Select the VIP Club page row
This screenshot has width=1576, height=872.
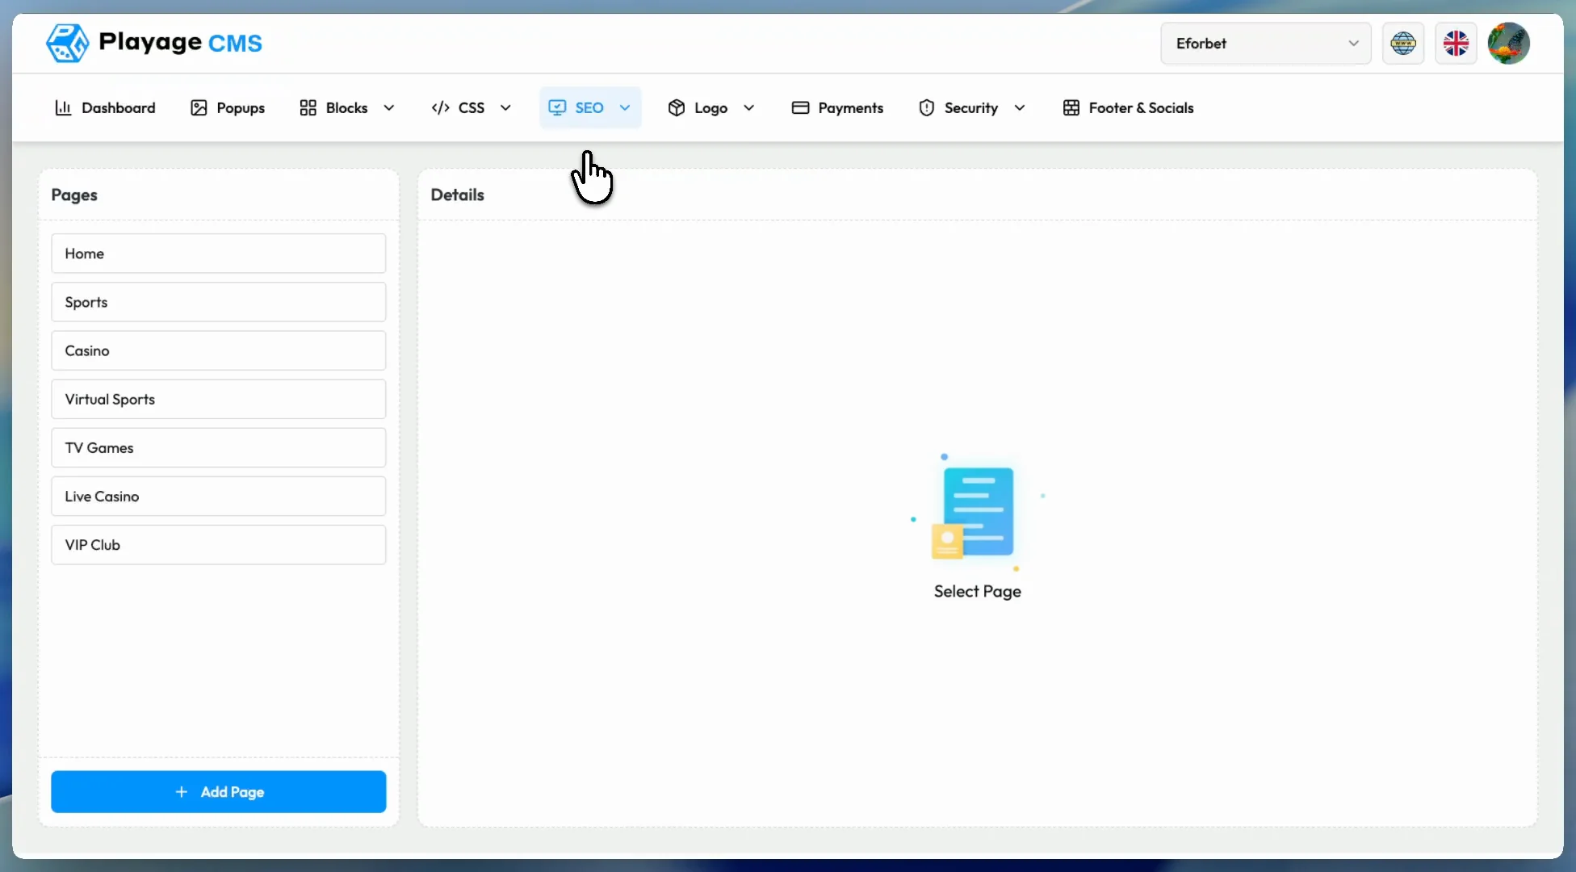pyautogui.click(x=219, y=545)
